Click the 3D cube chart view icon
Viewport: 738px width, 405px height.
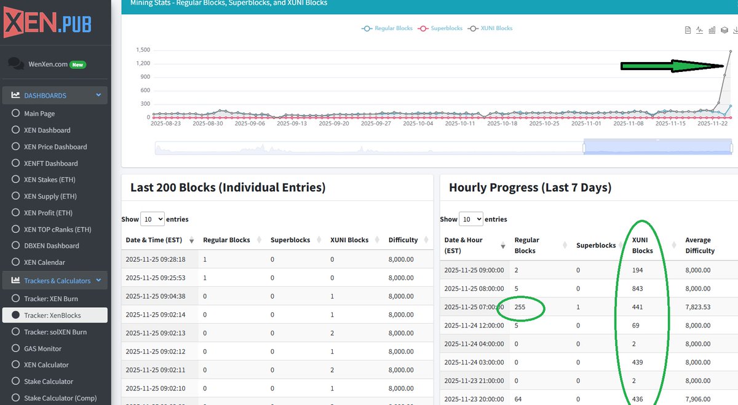tap(724, 29)
